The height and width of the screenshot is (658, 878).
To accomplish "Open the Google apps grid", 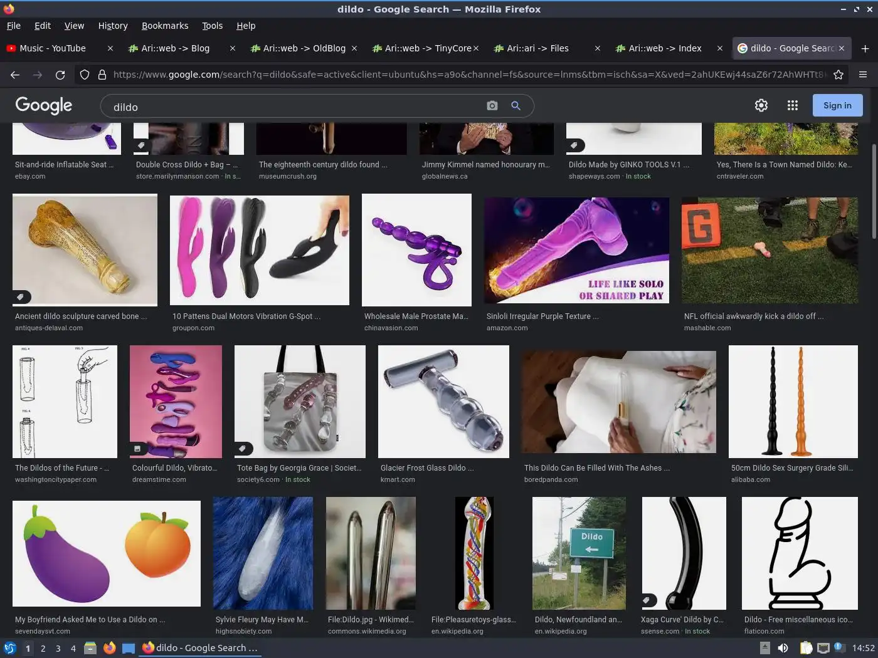I will 793,105.
